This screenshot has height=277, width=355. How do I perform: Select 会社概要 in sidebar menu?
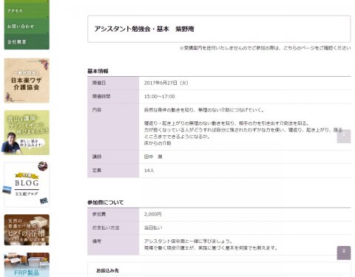(27, 41)
